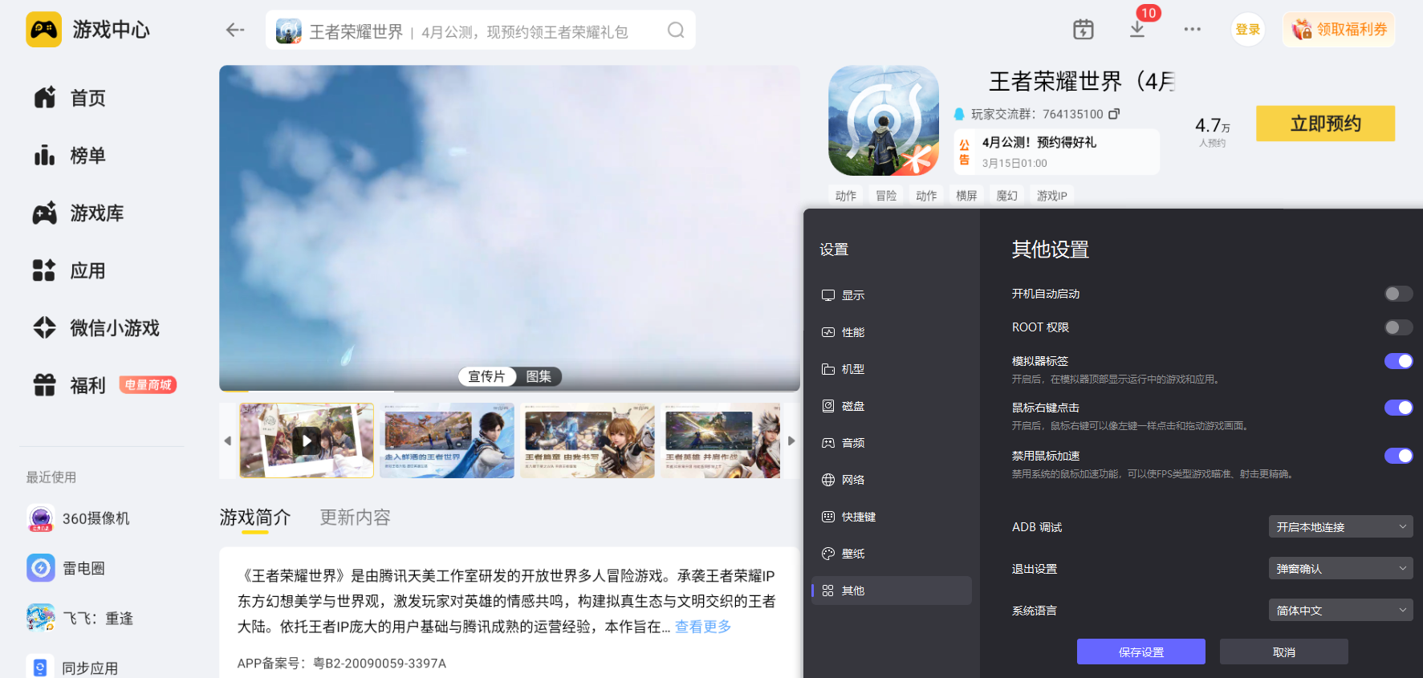The height and width of the screenshot is (678, 1423).
Task: Select 显示 settings category
Action: coord(892,295)
